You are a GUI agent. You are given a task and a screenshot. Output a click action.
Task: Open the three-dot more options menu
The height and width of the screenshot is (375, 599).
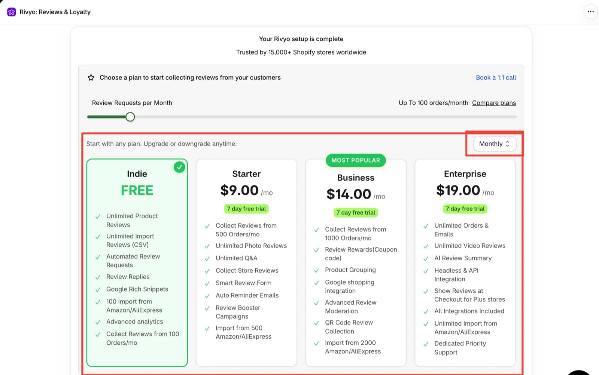point(590,12)
